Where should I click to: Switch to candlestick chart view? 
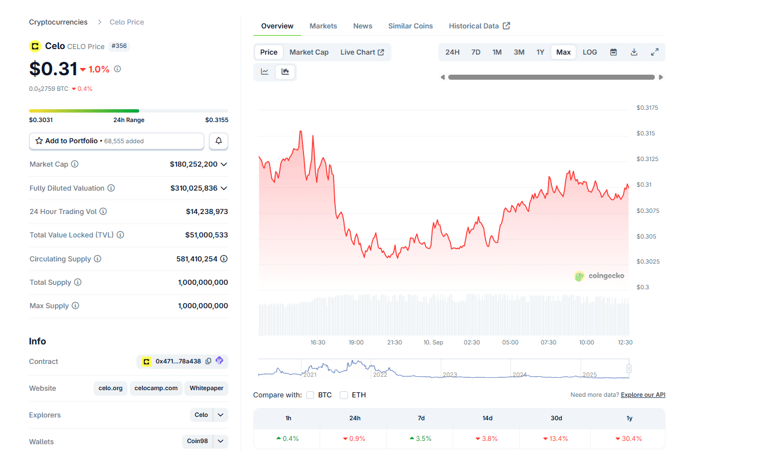[285, 71]
